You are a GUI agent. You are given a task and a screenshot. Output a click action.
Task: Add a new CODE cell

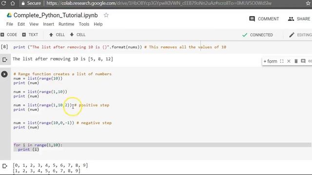9,35
